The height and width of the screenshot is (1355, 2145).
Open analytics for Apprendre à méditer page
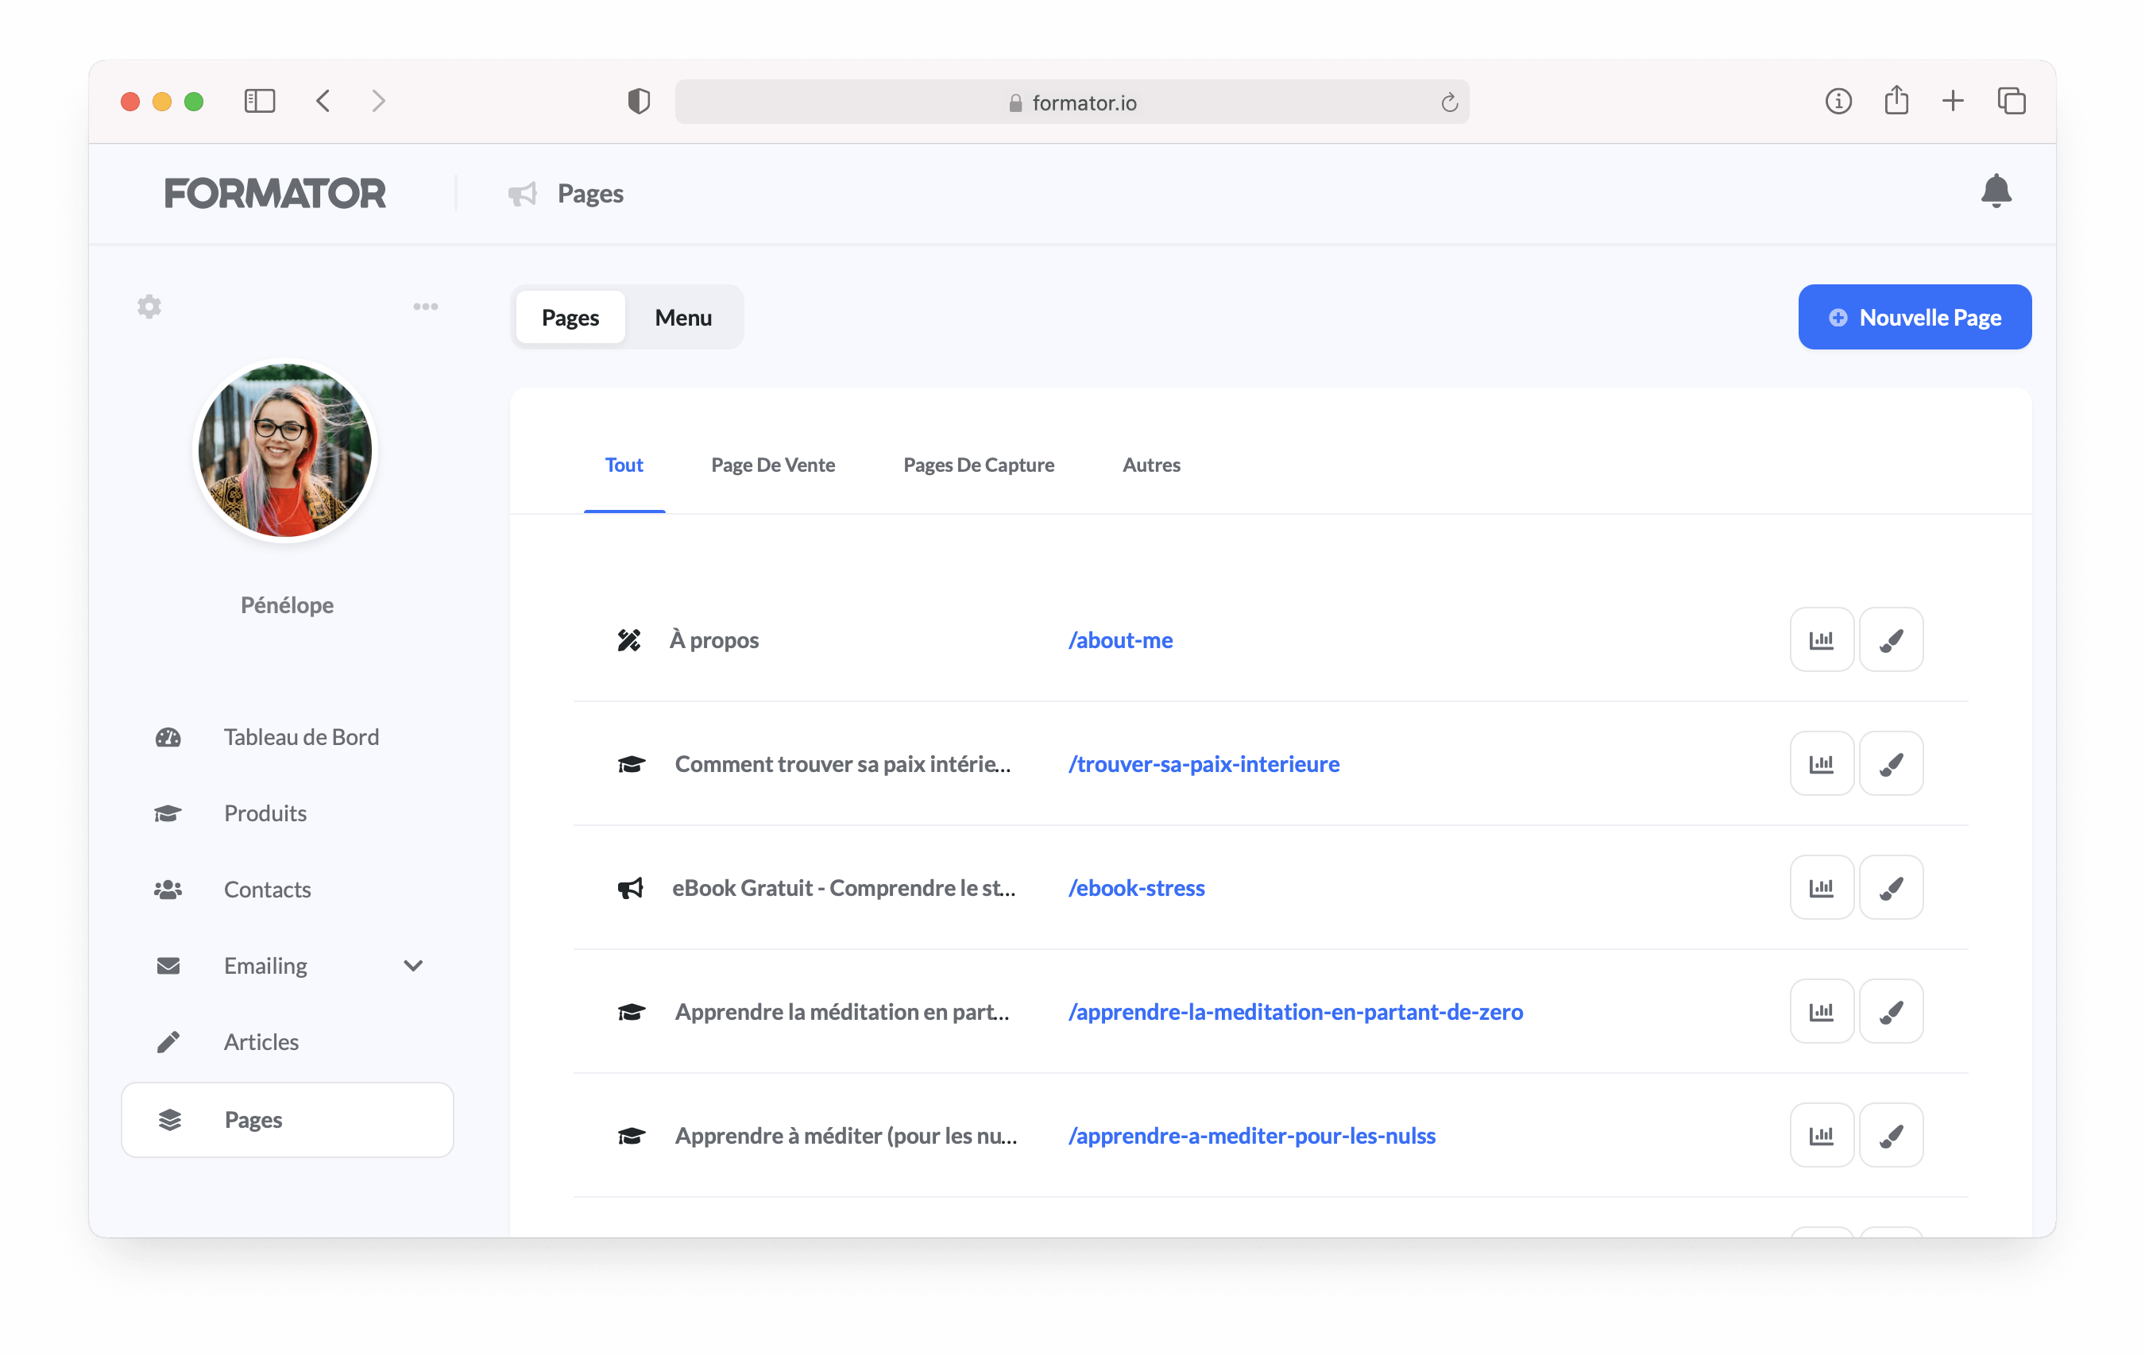click(1822, 1134)
